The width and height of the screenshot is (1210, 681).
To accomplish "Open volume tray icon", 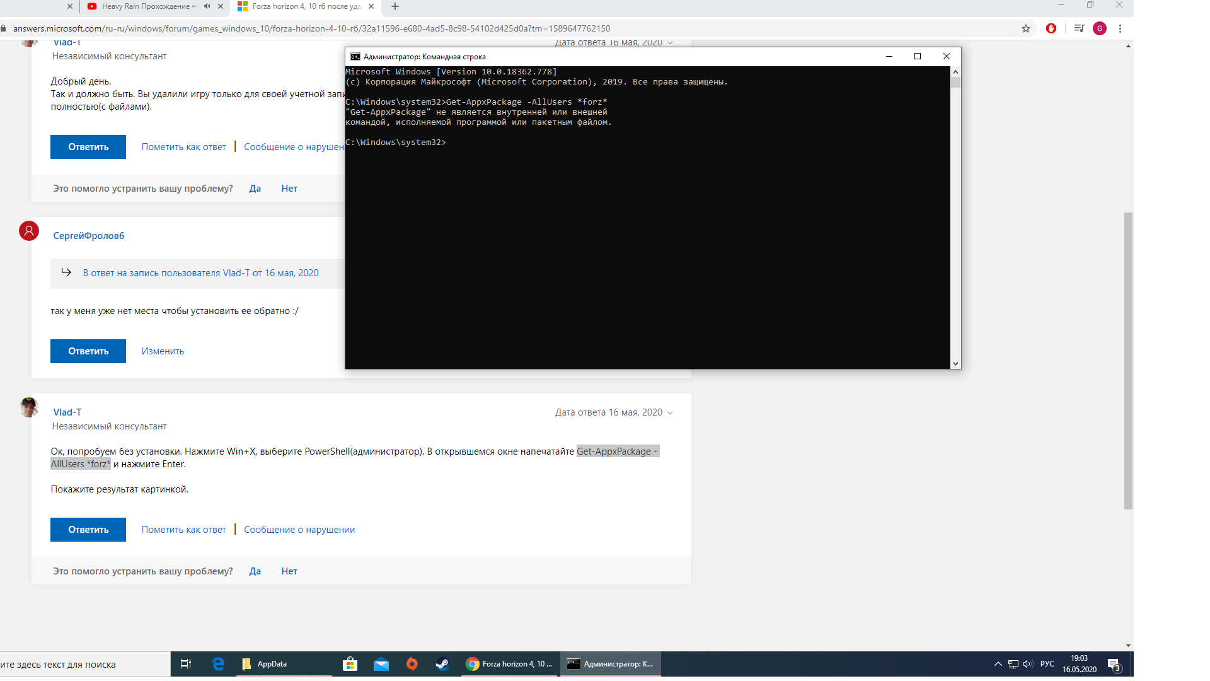I will coord(1028,664).
